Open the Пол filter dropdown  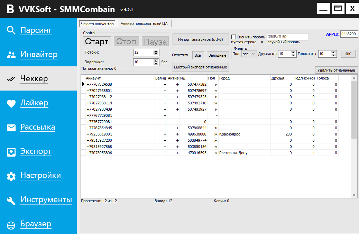coord(249,54)
